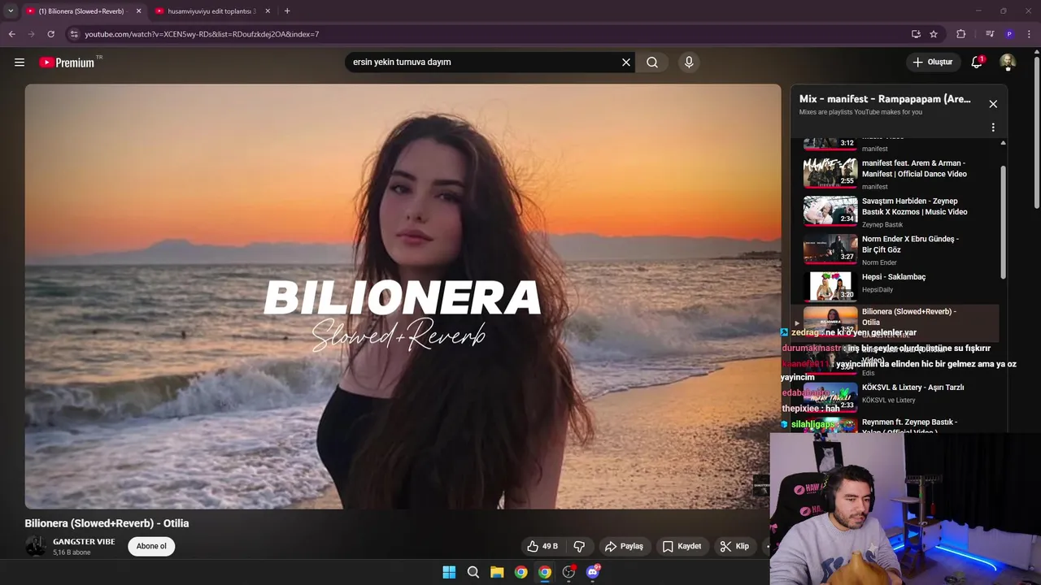Click the playlist panel scrollbar
Viewport: 1041px width, 585px height.
pyautogui.click(x=1003, y=223)
